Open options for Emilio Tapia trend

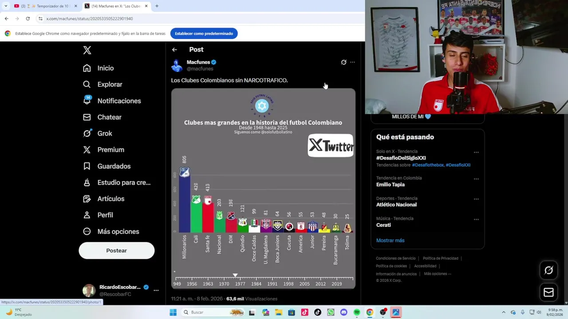pos(476,179)
